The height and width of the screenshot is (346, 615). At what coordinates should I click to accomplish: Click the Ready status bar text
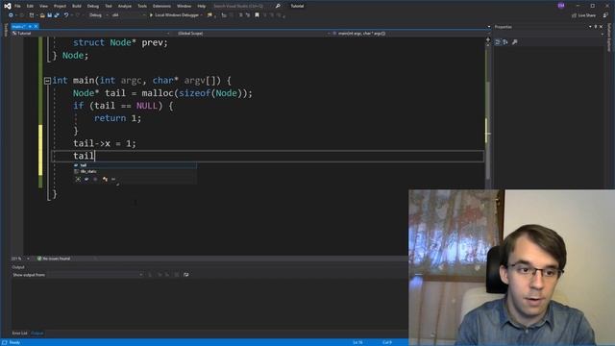14,342
